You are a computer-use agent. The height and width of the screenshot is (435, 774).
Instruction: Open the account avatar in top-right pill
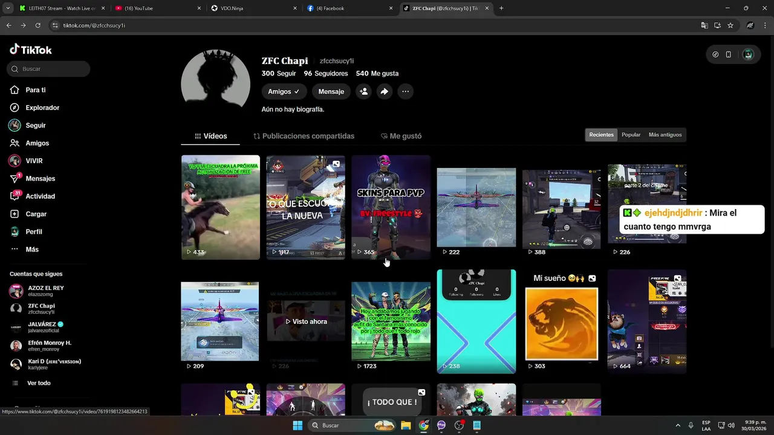748,54
